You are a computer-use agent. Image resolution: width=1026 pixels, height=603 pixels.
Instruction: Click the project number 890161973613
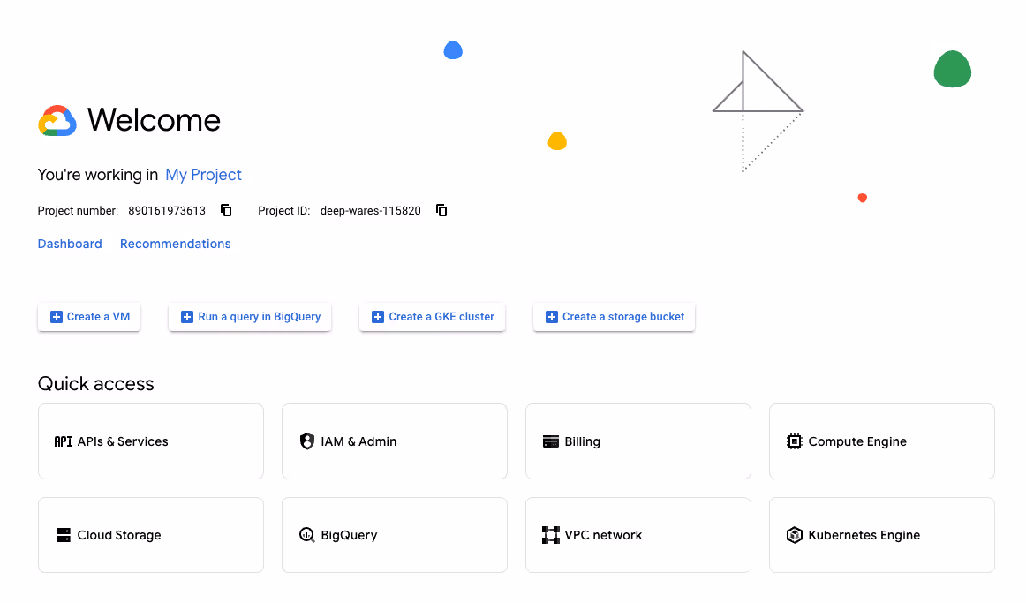[x=167, y=211]
